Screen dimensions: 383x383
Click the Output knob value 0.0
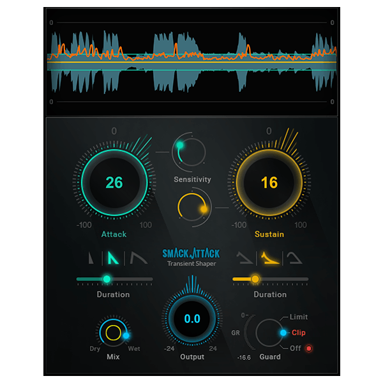point(192,319)
